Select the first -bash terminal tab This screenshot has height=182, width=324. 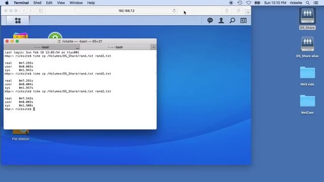[42, 47]
